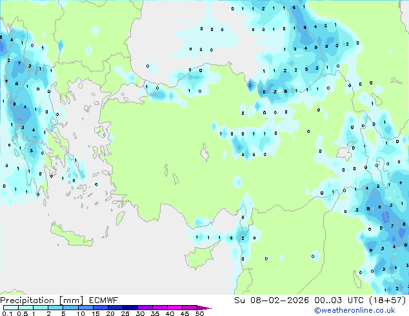Click the '0.1' legend value label
409x316 pixels.
click(7, 313)
